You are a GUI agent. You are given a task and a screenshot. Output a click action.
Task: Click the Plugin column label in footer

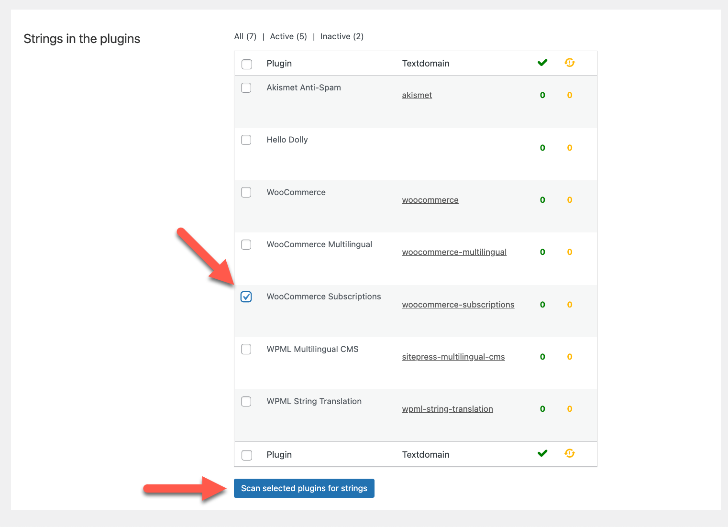click(x=279, y=455)
